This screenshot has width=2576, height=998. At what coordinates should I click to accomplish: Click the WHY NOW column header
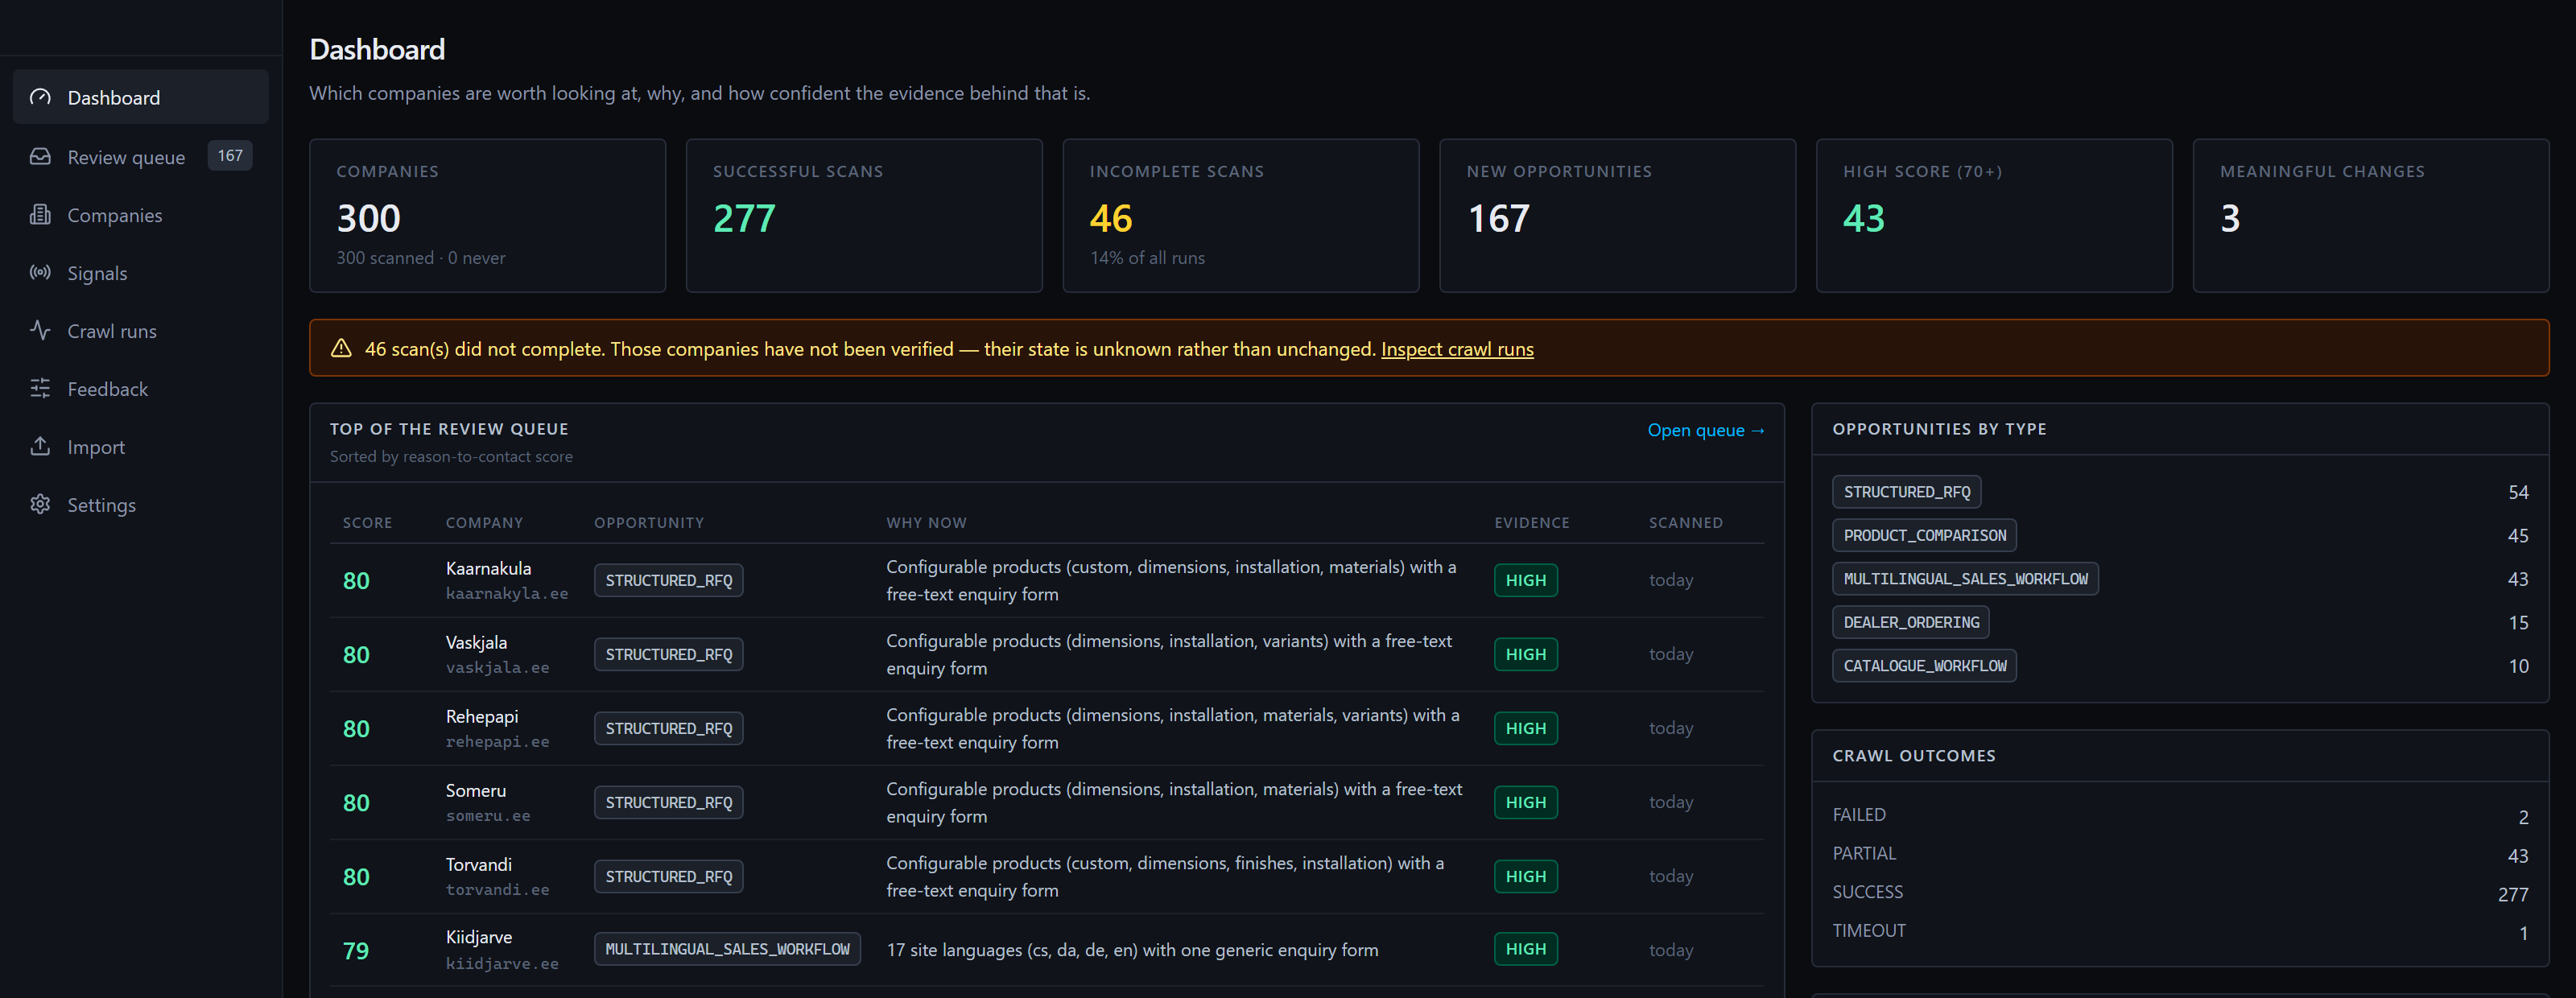(926, 522)
